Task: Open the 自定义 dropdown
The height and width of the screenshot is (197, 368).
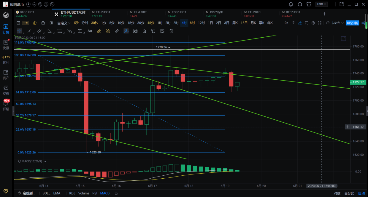Action: 64,23
